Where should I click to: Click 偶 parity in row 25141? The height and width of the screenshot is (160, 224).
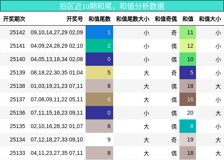point(174,46)
